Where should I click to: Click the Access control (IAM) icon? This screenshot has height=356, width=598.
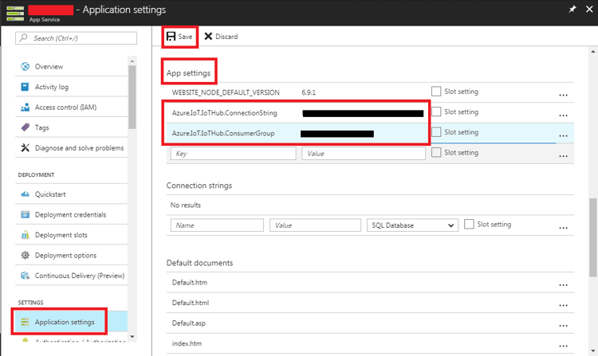[x=26, y=107]
